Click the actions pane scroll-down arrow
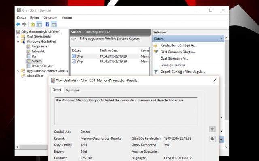The width and height of the screenshot is (259, 161). click(x=227, y=147)
